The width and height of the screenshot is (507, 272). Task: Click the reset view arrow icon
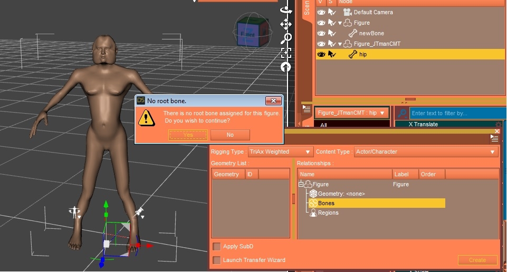[x=286, y=66]
